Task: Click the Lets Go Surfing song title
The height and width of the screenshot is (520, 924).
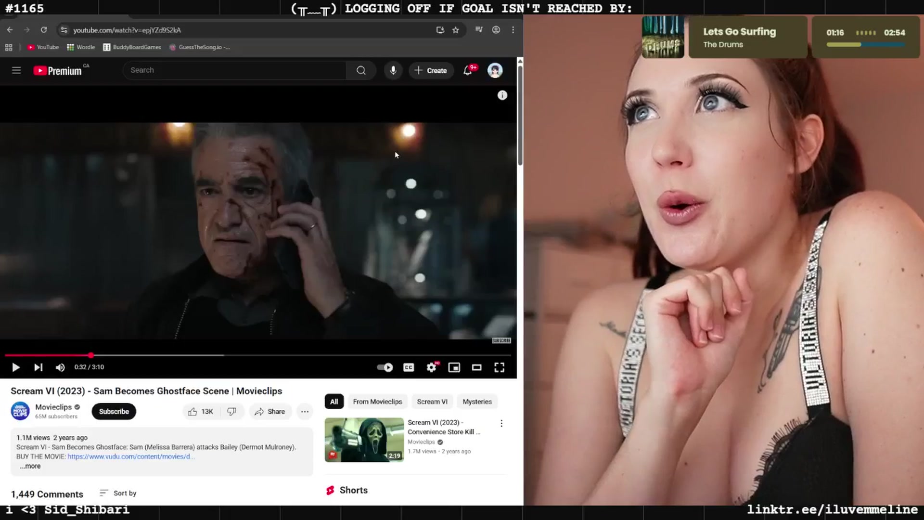Action: (740, 32)
